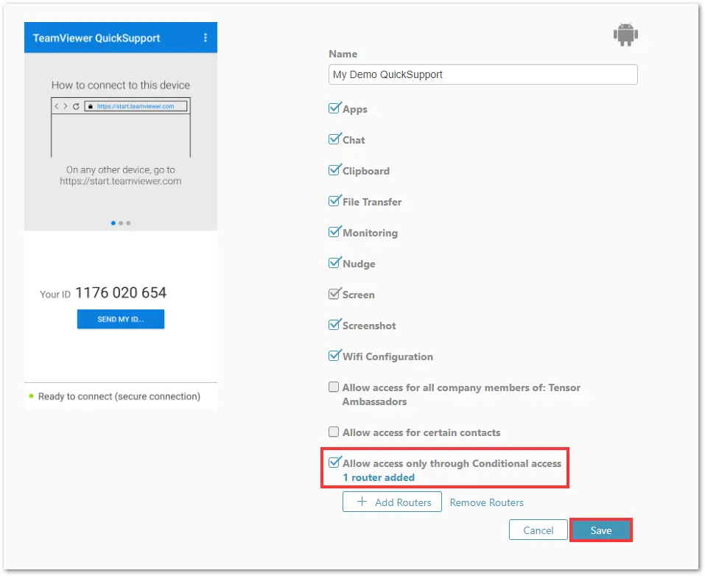Toggle the Monitoring checkbox
Image resolution: width=705 pixels, height=576 pixels.
334,232
